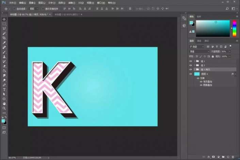Image resolution: width=240 pixels, height=160 pixels.
Task: Toggle visibility of 图层 0 layer
Action: 191,74
